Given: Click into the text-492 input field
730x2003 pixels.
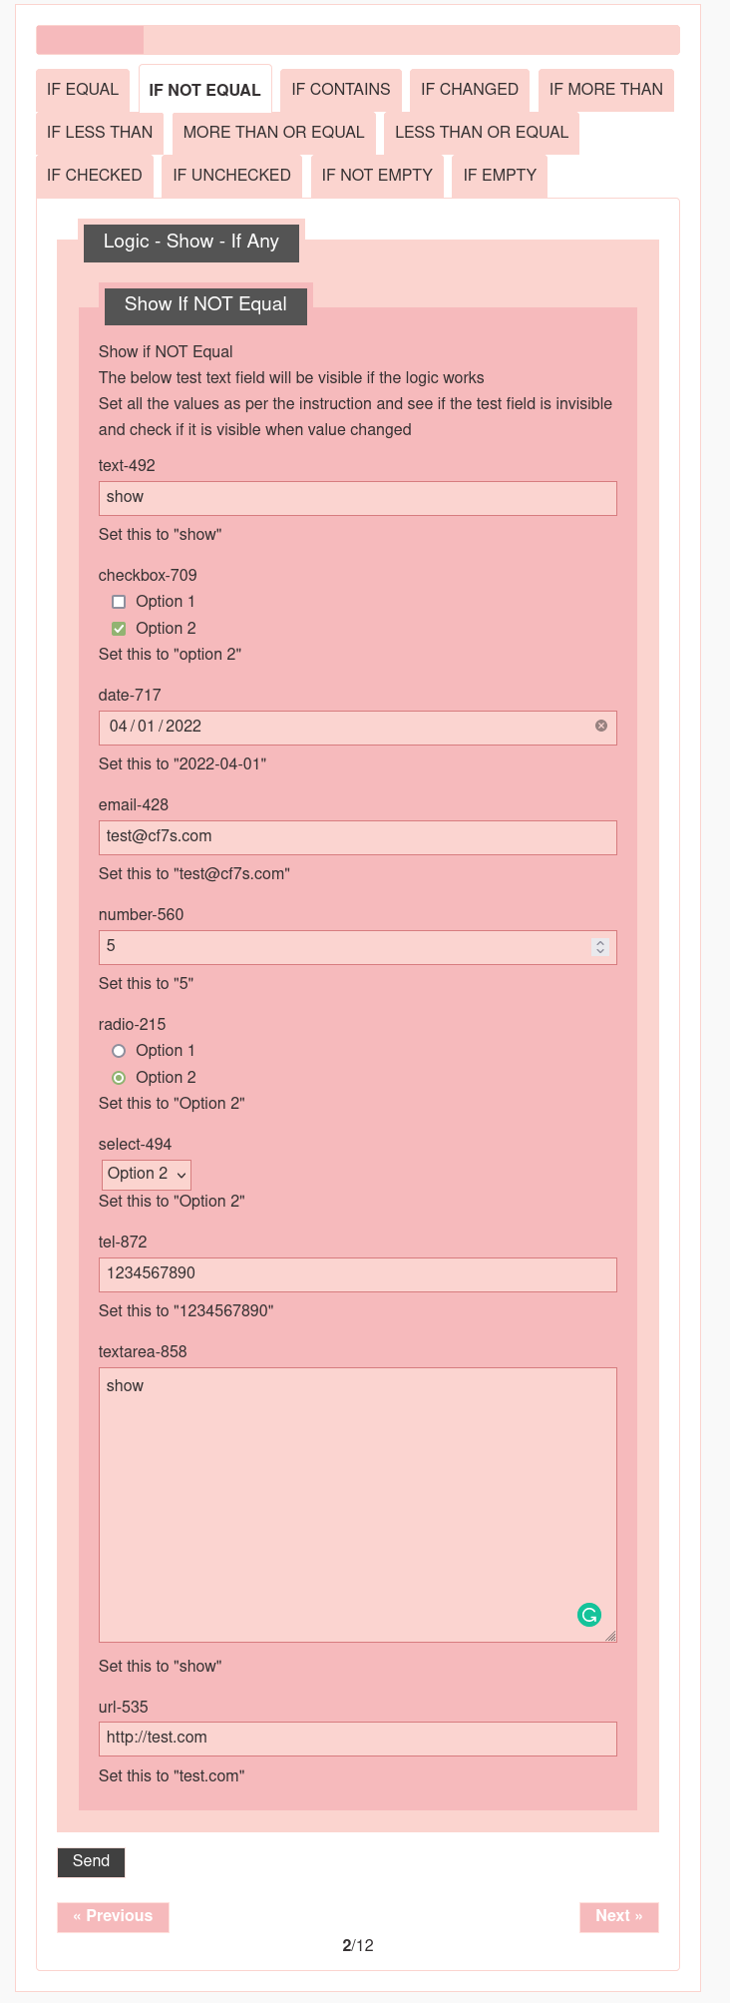Looking at the screenshot, I should tap(357, 498).
